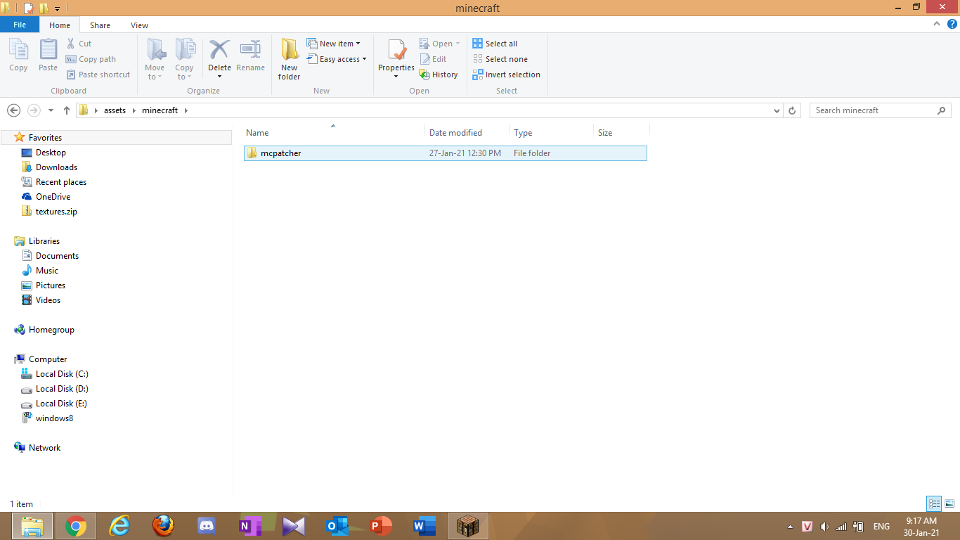Switch to details view layout
This screenshot has height=540, width=960.
[934, 503]
